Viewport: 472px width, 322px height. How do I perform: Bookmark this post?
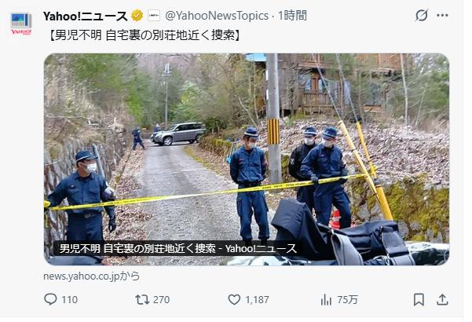[419, 300]
